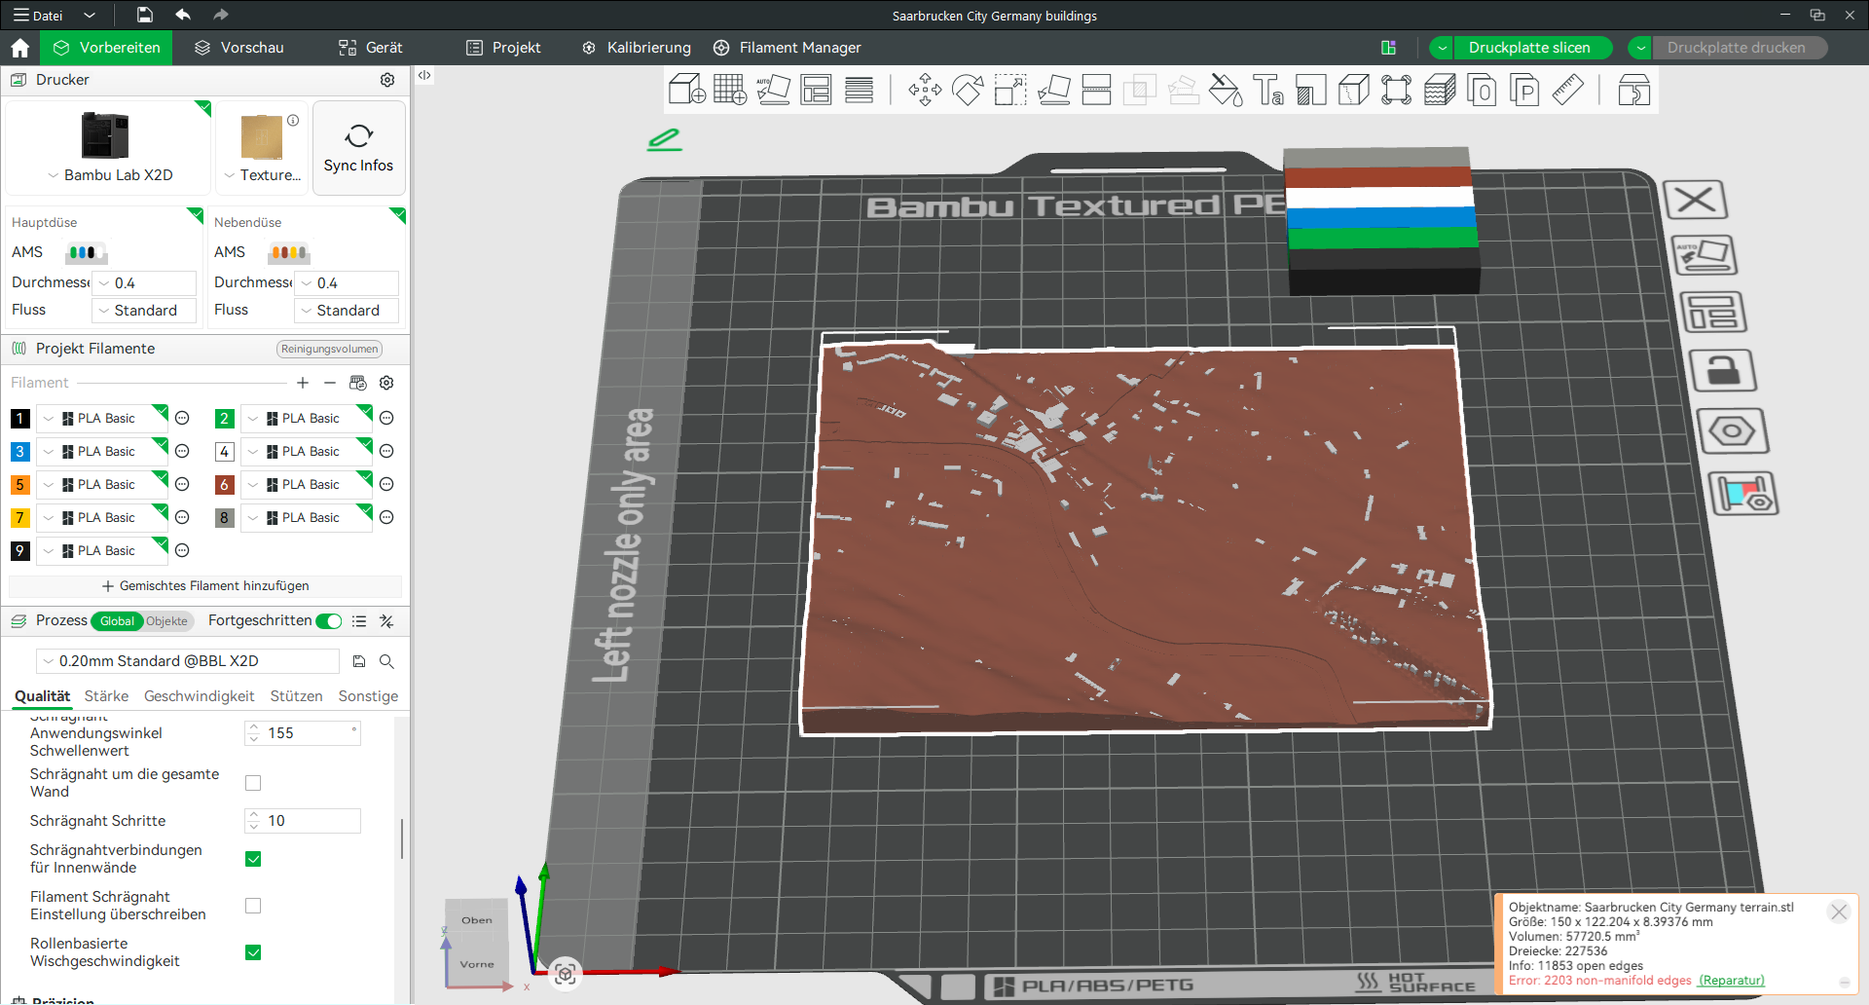
Task: Open printer settings gear icon
Action: 387,80
